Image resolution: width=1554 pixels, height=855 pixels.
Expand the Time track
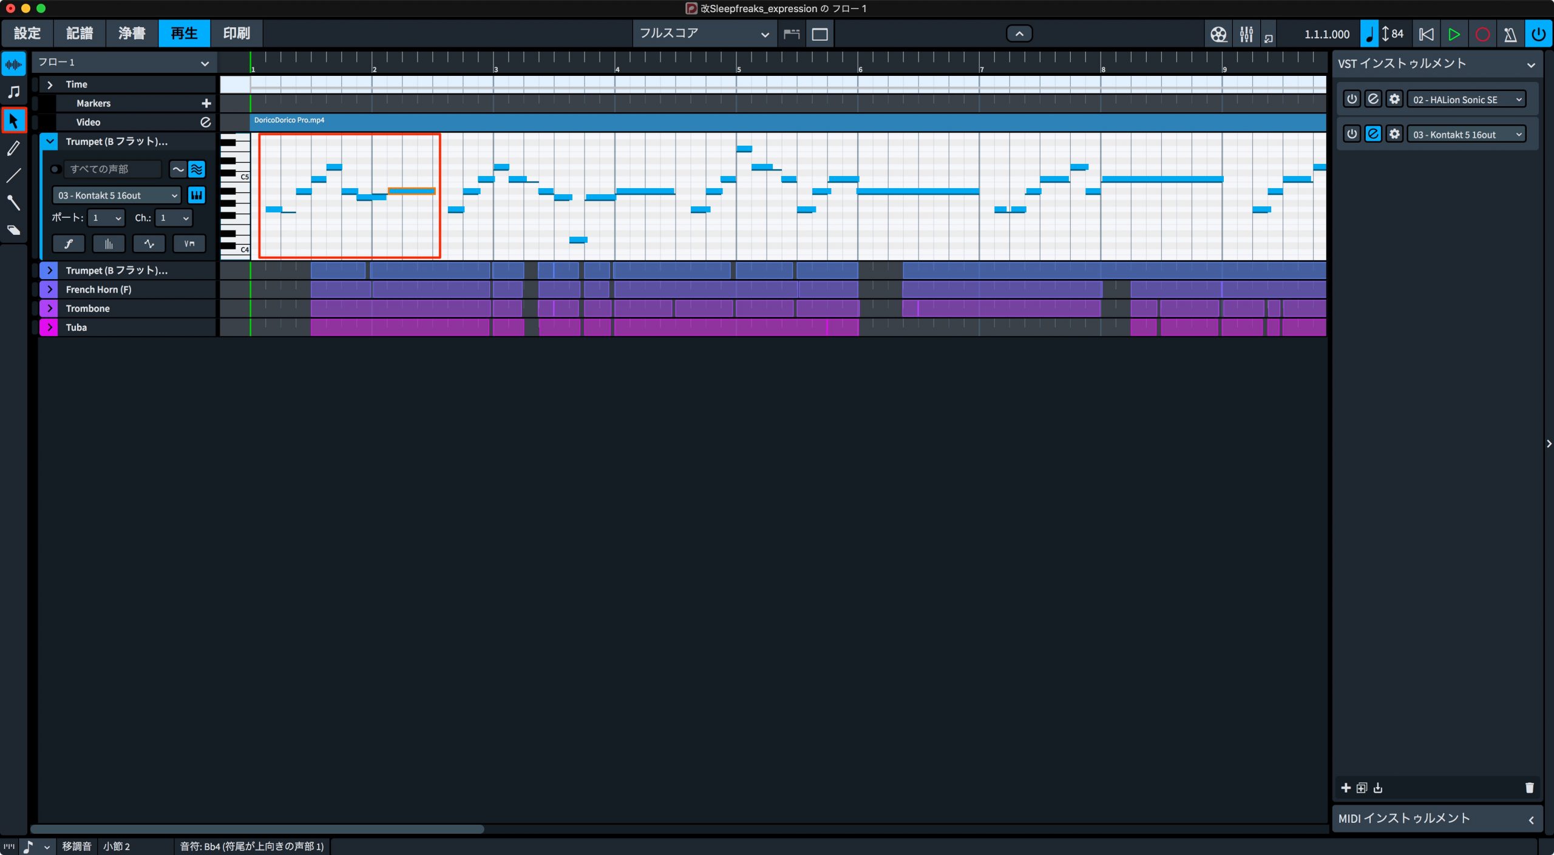click(x=50, y=84)
